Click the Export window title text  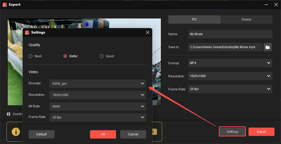(15, 5)
